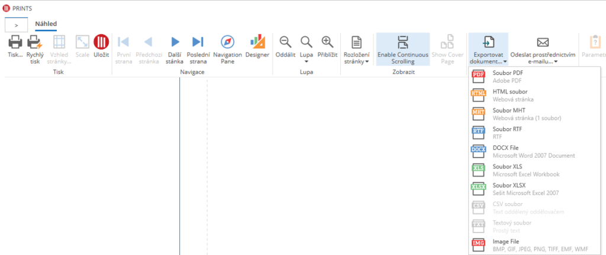Expand Rozložení stránky page layout dropdown

pos(356,48)
